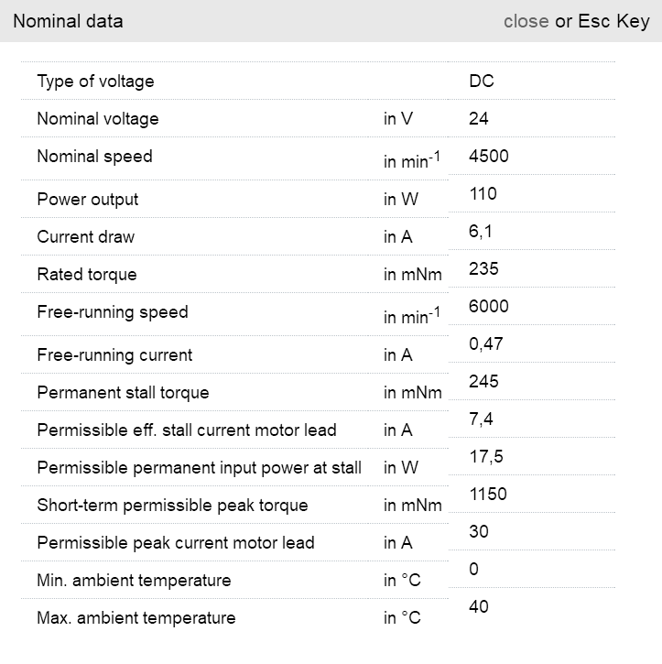662x664 pixels.
Task: Click the Rated torque value 235
Action: 483,268
